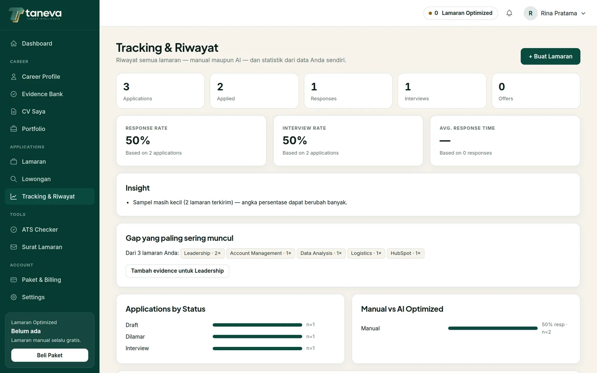The height and width of the screenshot is (373, 597).
Task: Select Lowongan in the sidebar
Action: [50, 179]
